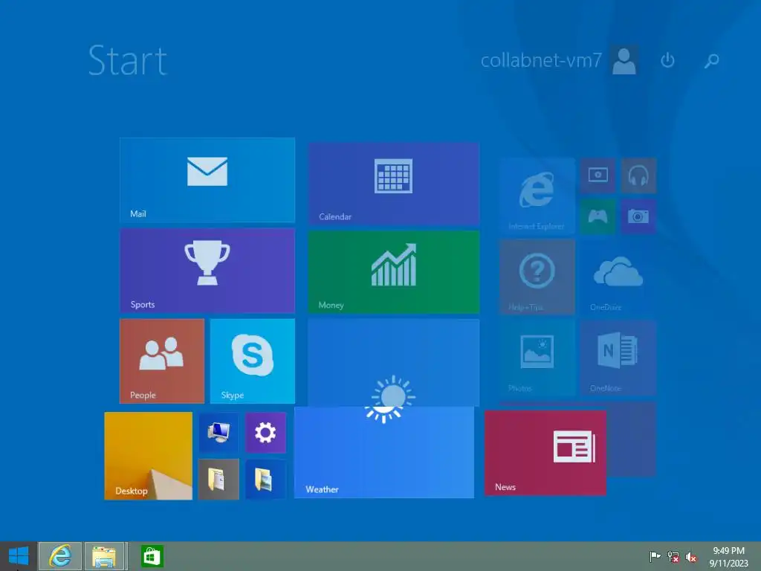This screenshot has width=761, height=571.
Task: Open the This PC computer tile
Action: pos(219,433)
